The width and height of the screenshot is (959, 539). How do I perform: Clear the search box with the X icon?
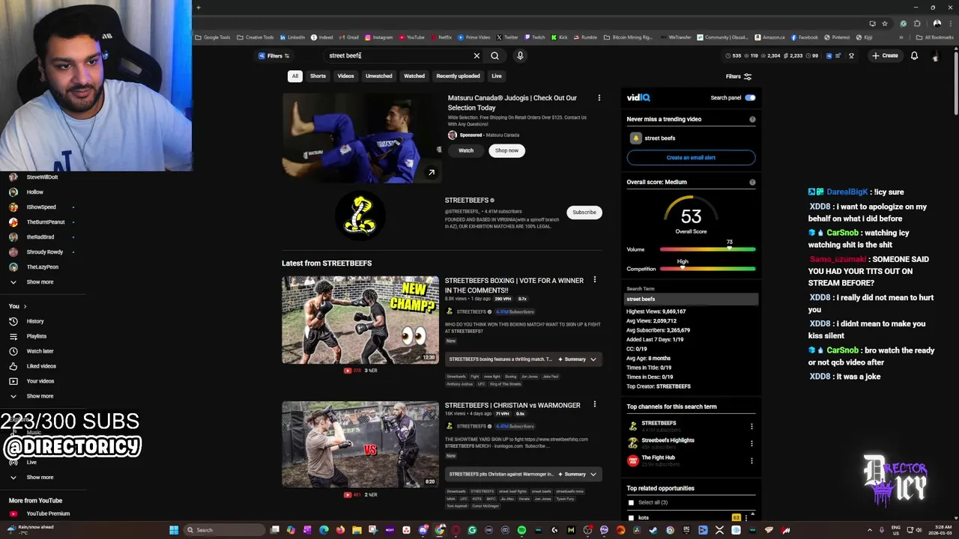[x=477, y=55]
